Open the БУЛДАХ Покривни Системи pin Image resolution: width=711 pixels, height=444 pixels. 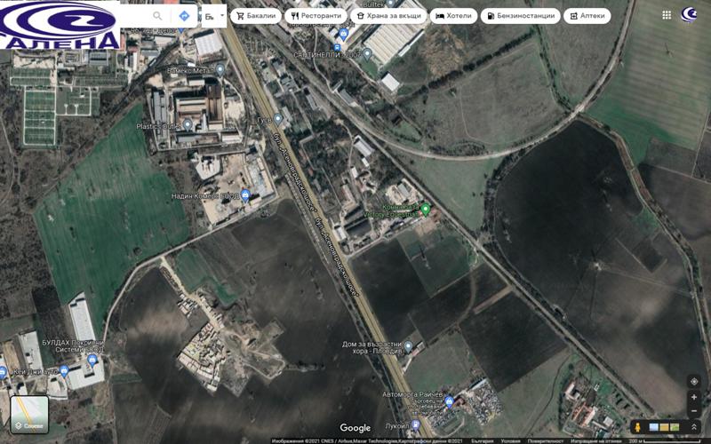[x=92, y=361]
